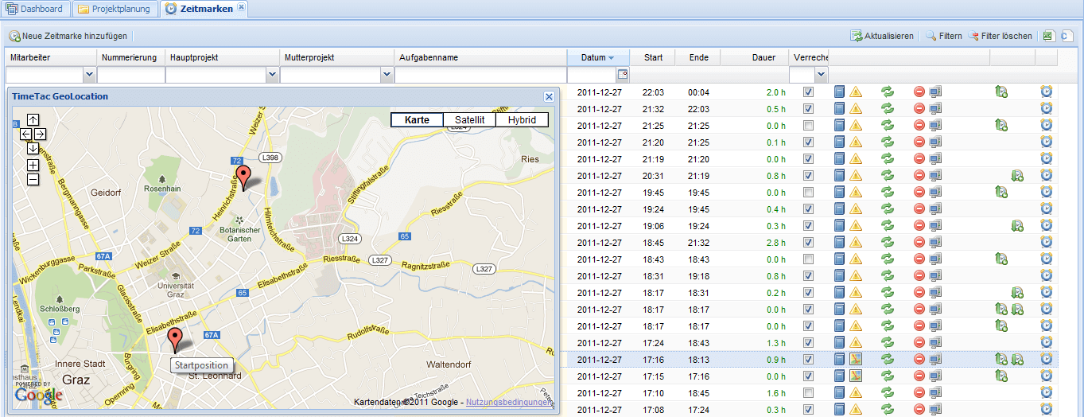Click the end-location icon in 19:06 row
The height and width of the screenshot is (417, 1084).
1017,226
